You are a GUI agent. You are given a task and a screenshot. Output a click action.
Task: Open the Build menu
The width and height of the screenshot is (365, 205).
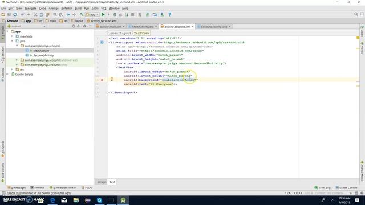78,9
